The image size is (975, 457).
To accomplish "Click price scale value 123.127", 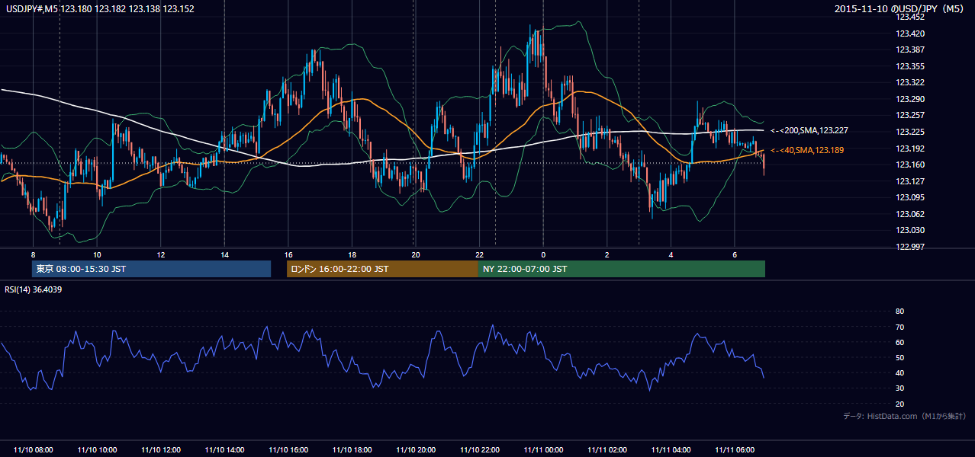I will pyautogui.click(x=909, y=181).
